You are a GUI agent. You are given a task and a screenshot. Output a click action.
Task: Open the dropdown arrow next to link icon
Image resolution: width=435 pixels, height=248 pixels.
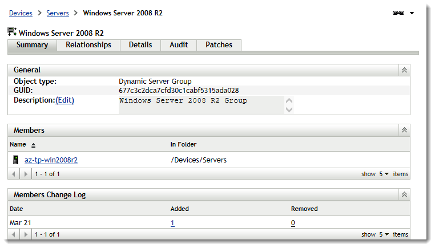[412, 13]
